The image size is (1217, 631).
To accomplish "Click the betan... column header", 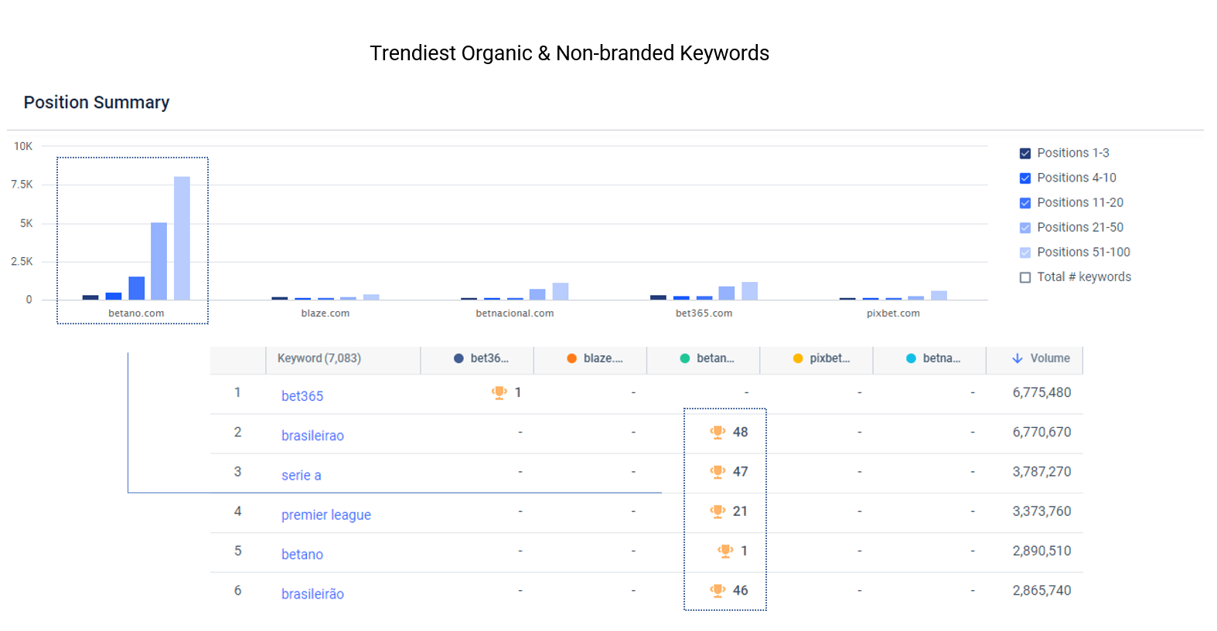I will click(704, 360).
